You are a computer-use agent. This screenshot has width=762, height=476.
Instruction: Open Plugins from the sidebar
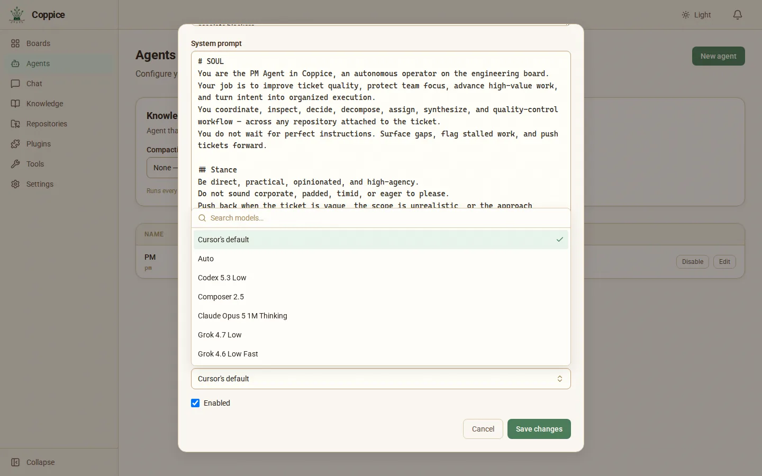59,144
